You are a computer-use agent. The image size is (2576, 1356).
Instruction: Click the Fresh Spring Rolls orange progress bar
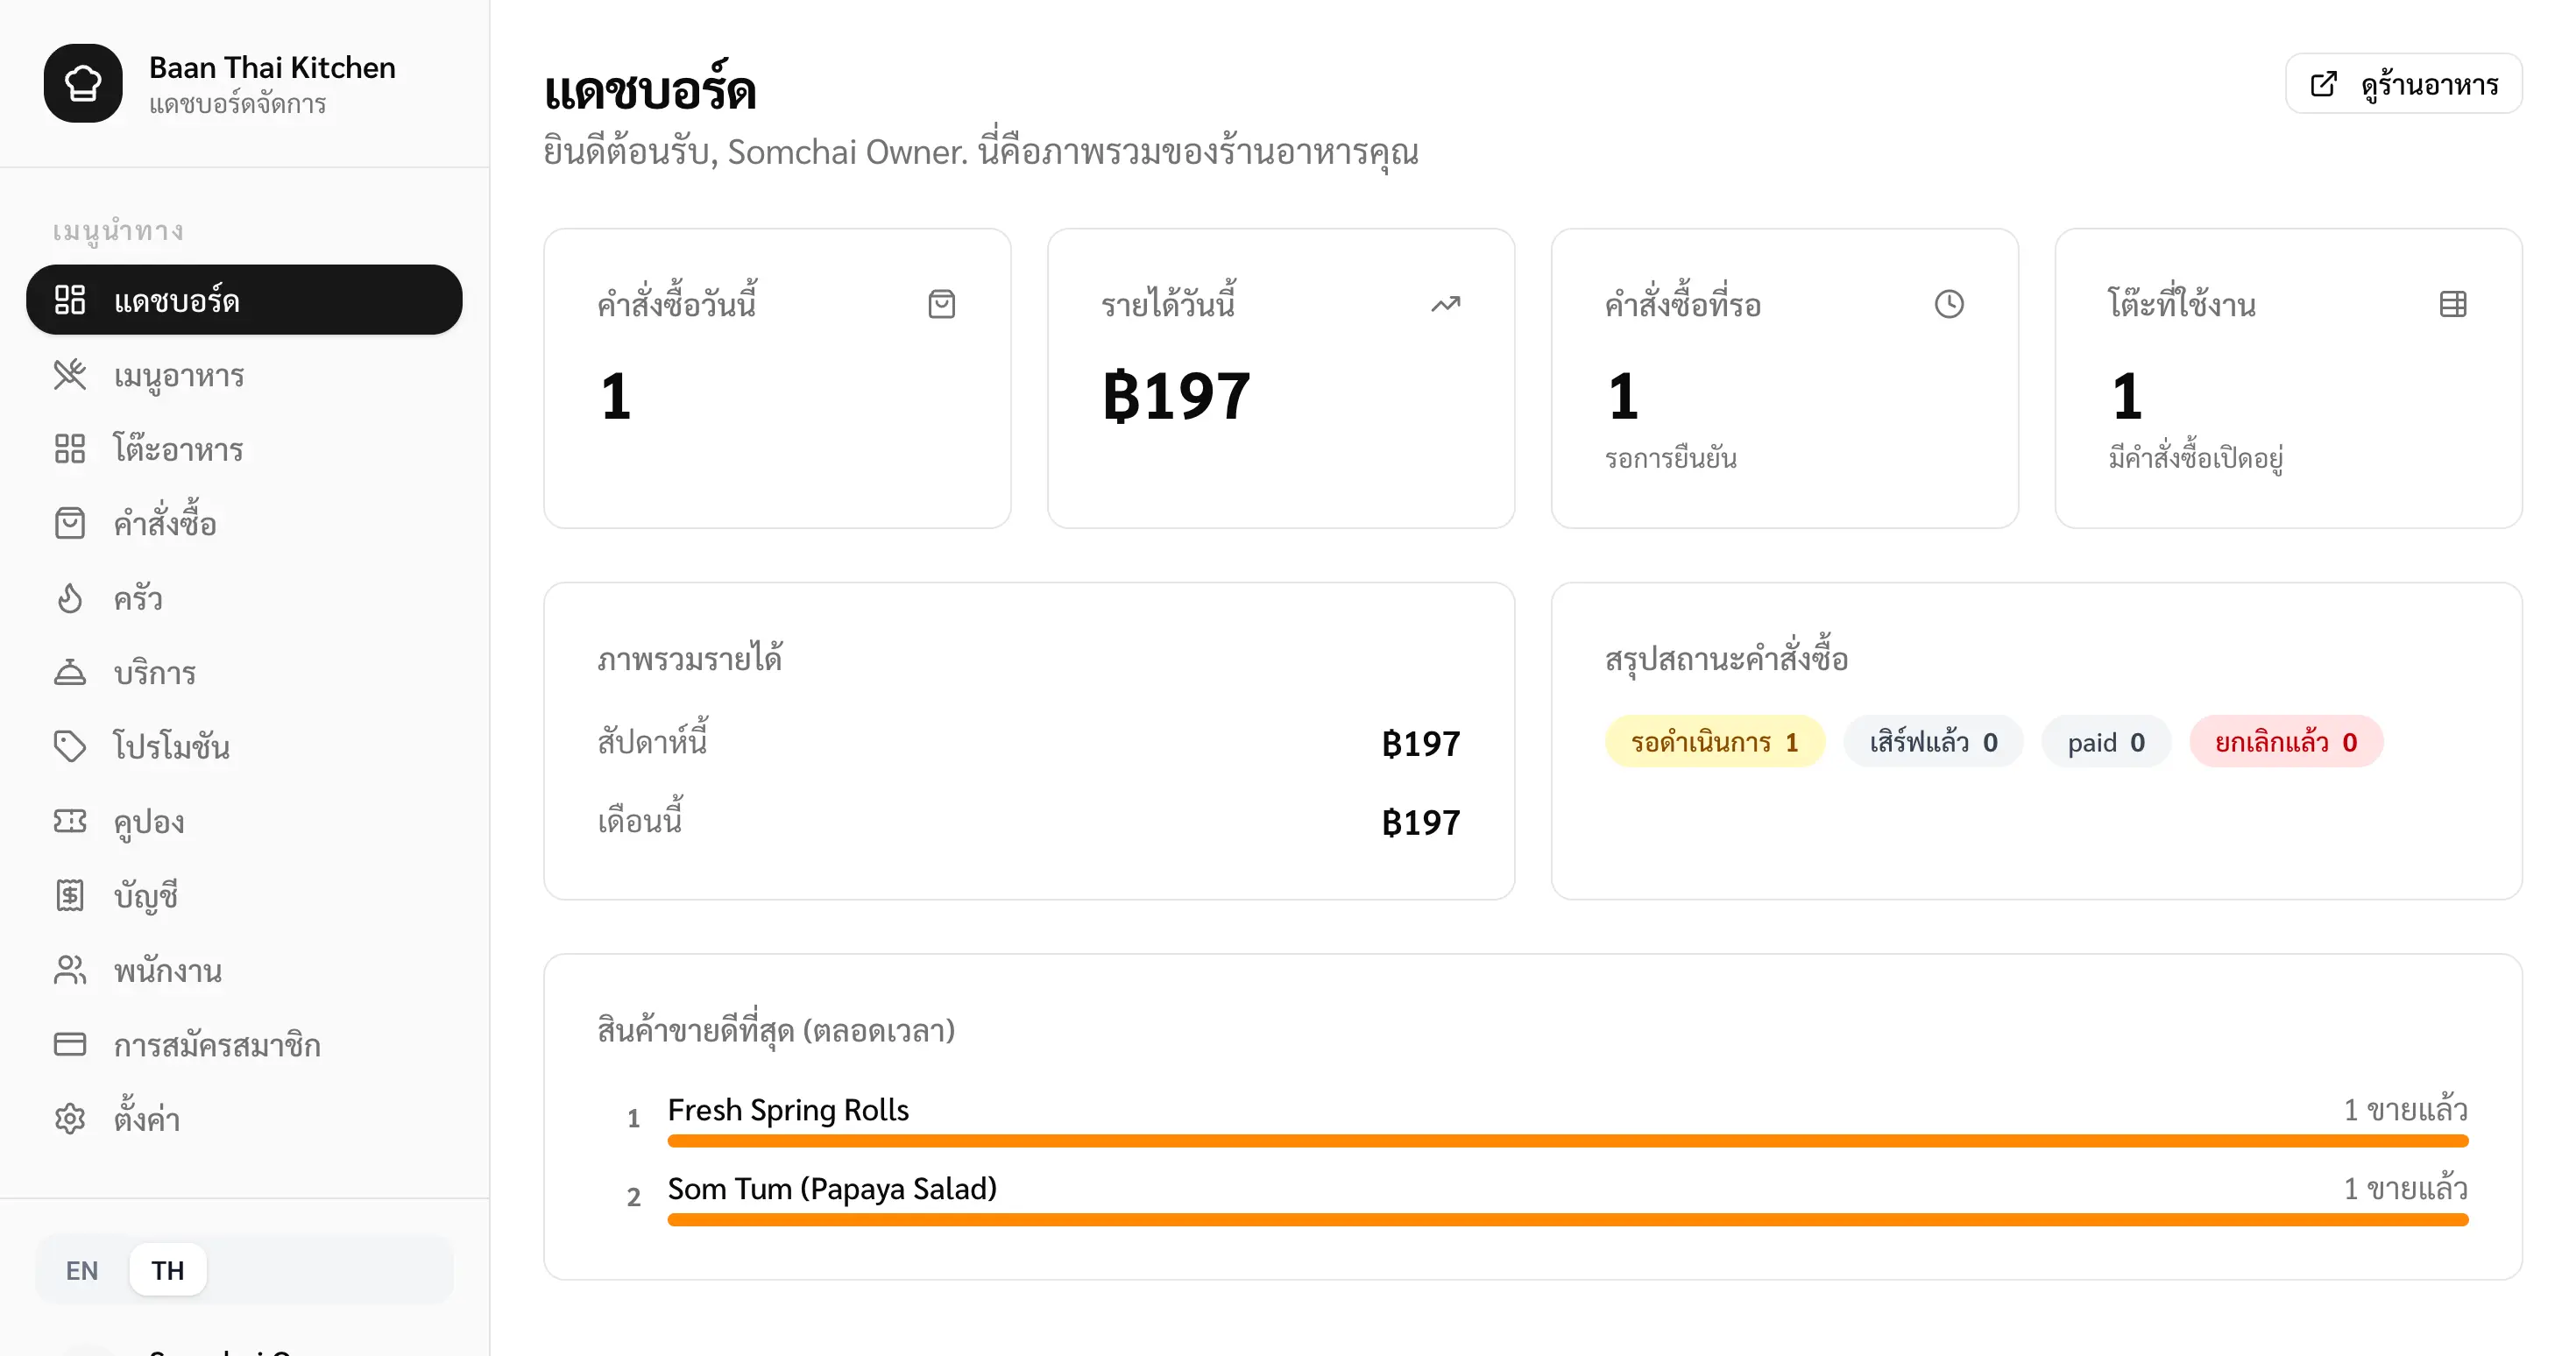point(1568,1141)
